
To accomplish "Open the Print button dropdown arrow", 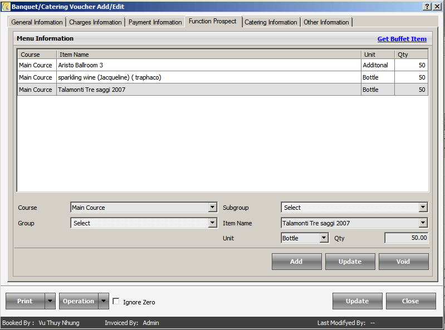I will tap(50, 301).
